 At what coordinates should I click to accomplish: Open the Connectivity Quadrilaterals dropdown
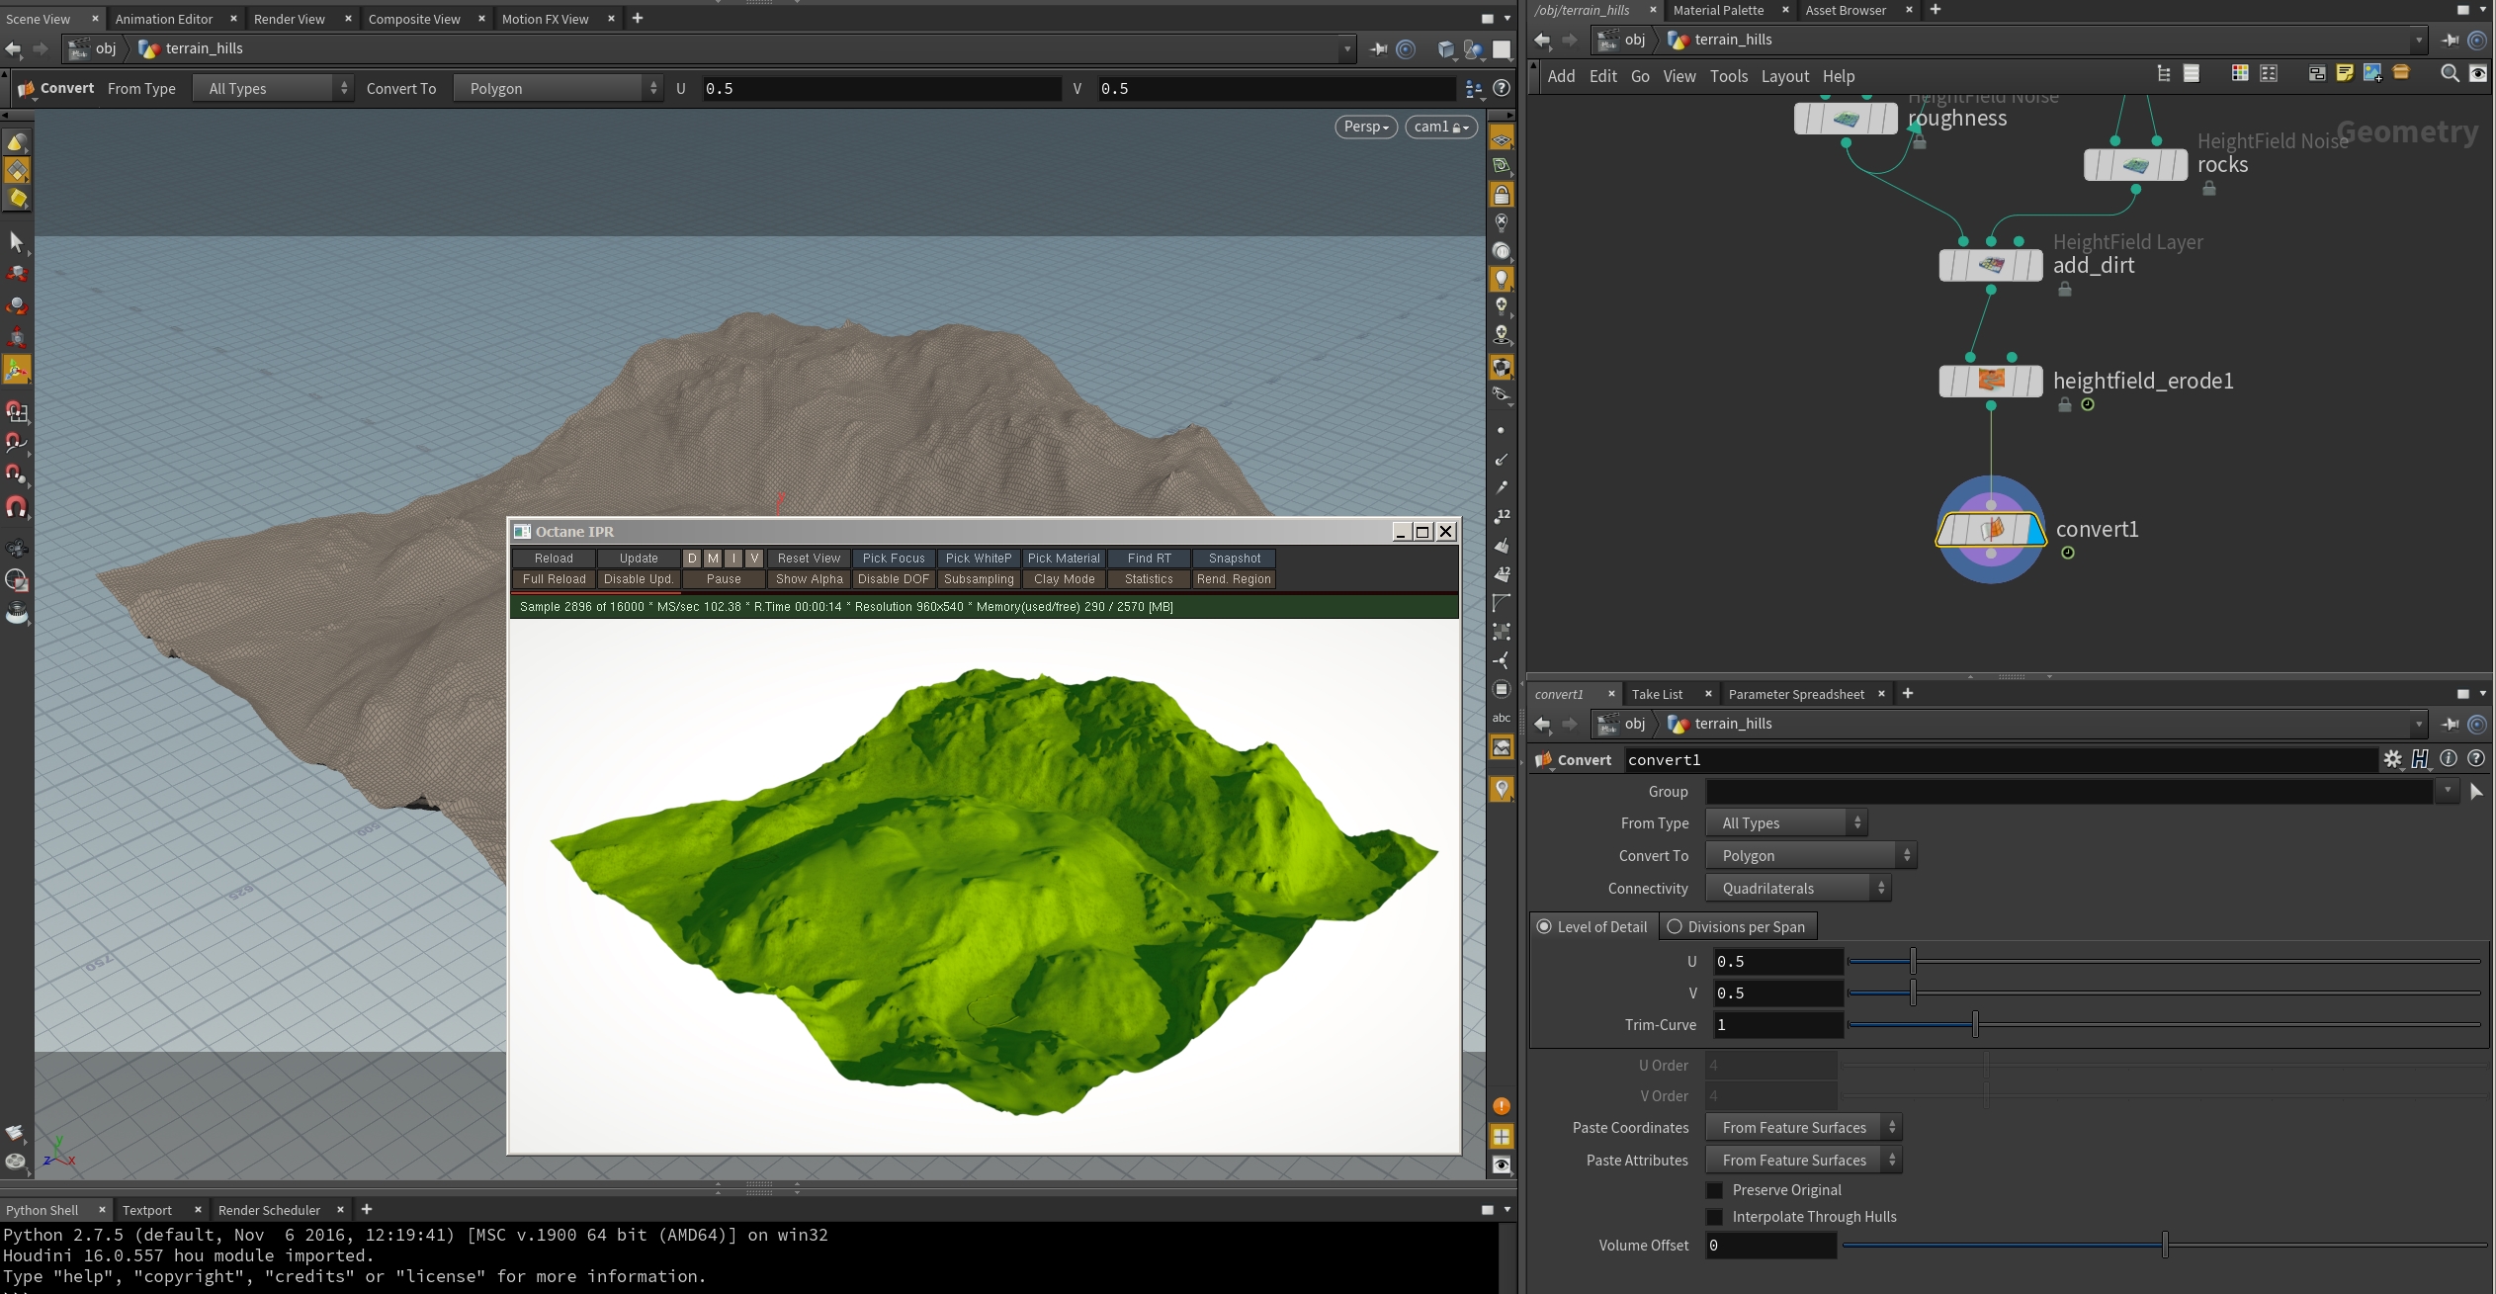tap(1798, 889)
